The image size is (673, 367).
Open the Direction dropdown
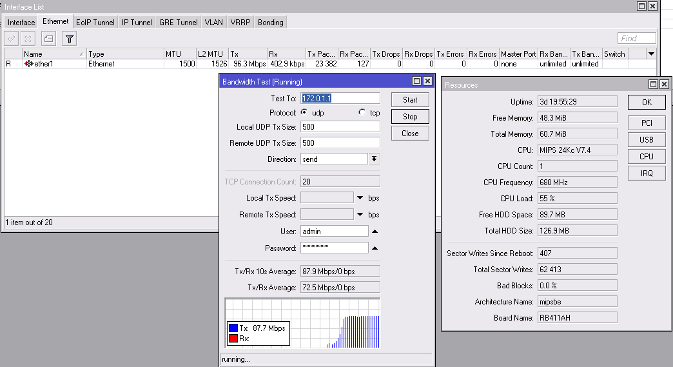click(374, 159)
